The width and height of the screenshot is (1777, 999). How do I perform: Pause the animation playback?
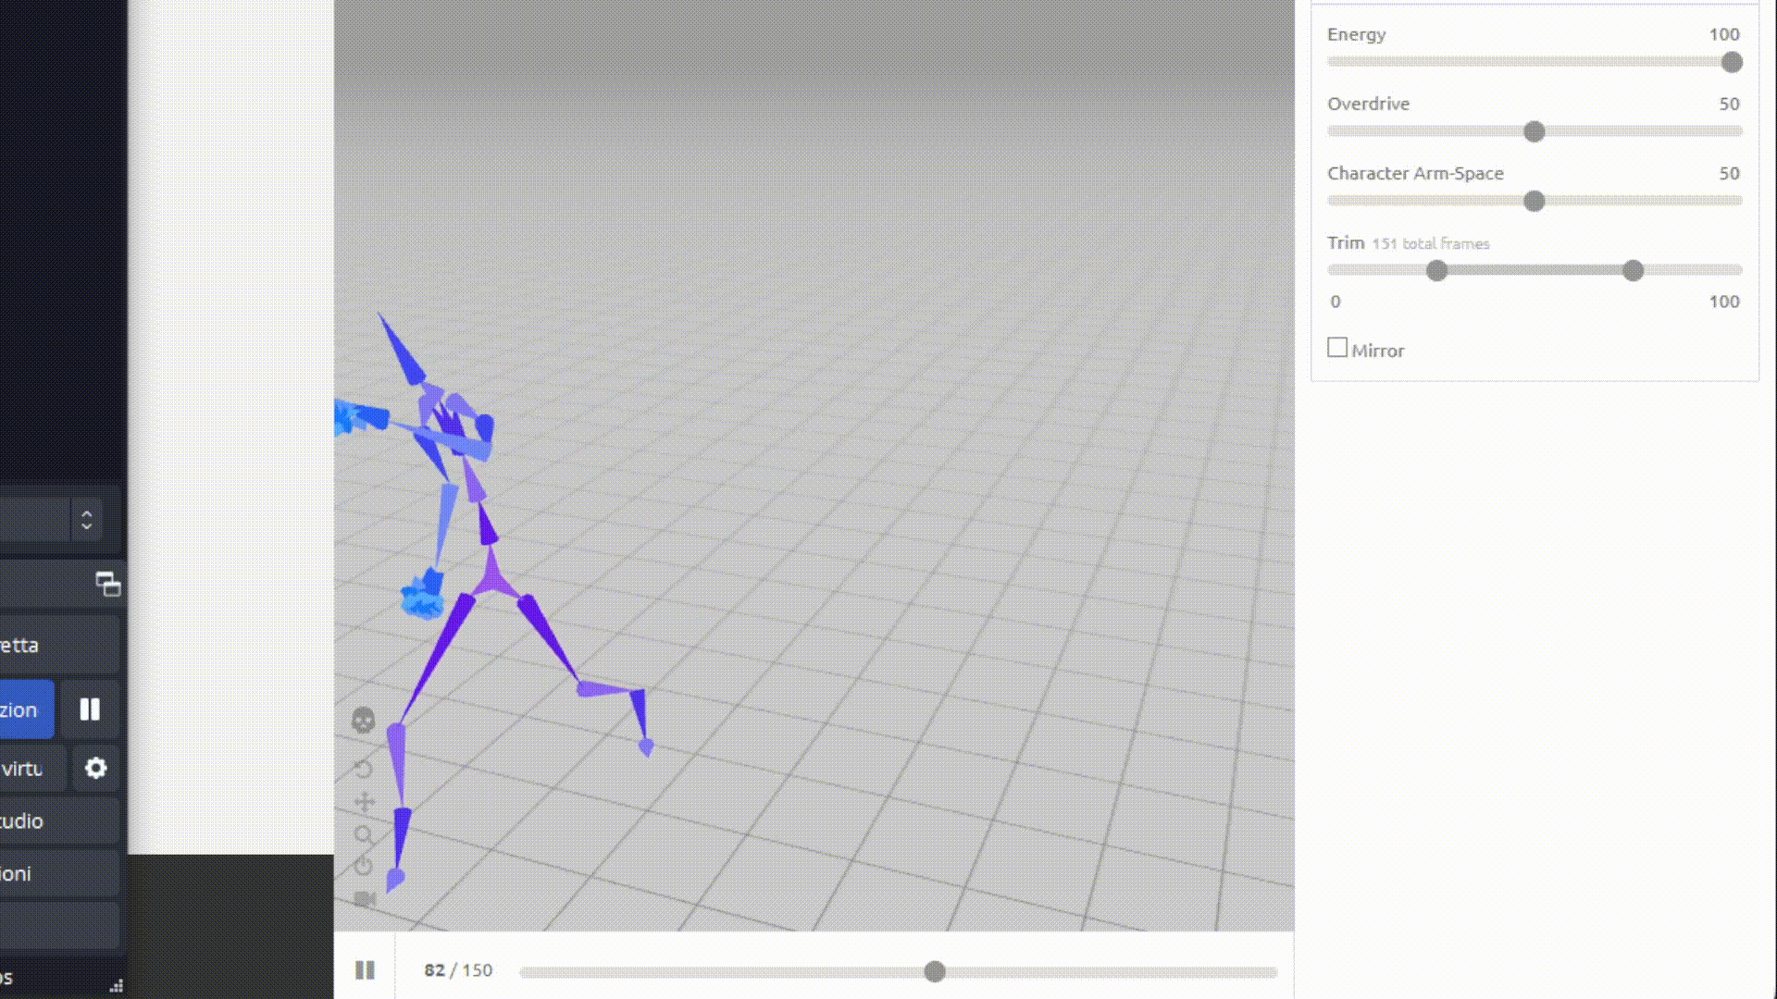point(365,969)
